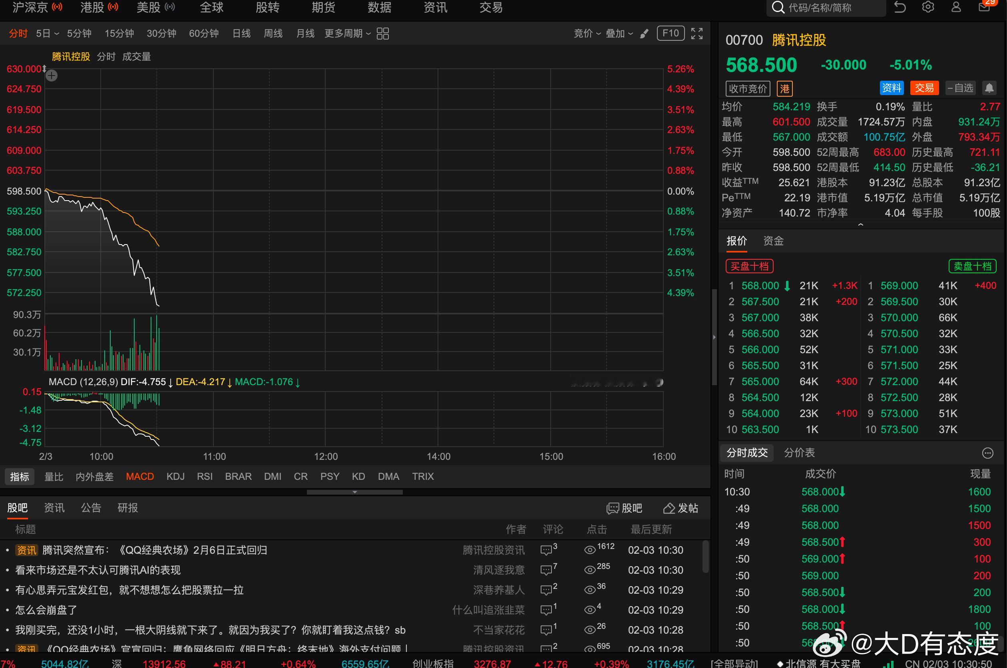This screenshot has height=668, width=1007.
Task: Select the drawing brush tool icon
Action: (644, 34)
